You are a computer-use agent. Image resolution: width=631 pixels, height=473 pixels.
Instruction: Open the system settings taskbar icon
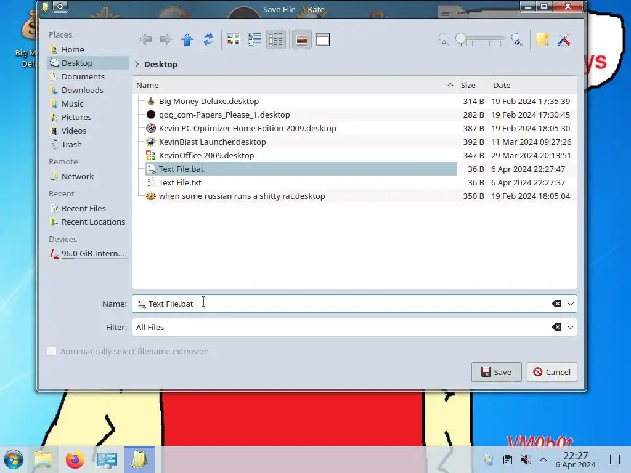pos(107,459)
